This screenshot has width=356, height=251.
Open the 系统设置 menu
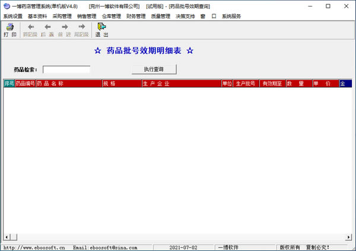coord(12,16)
